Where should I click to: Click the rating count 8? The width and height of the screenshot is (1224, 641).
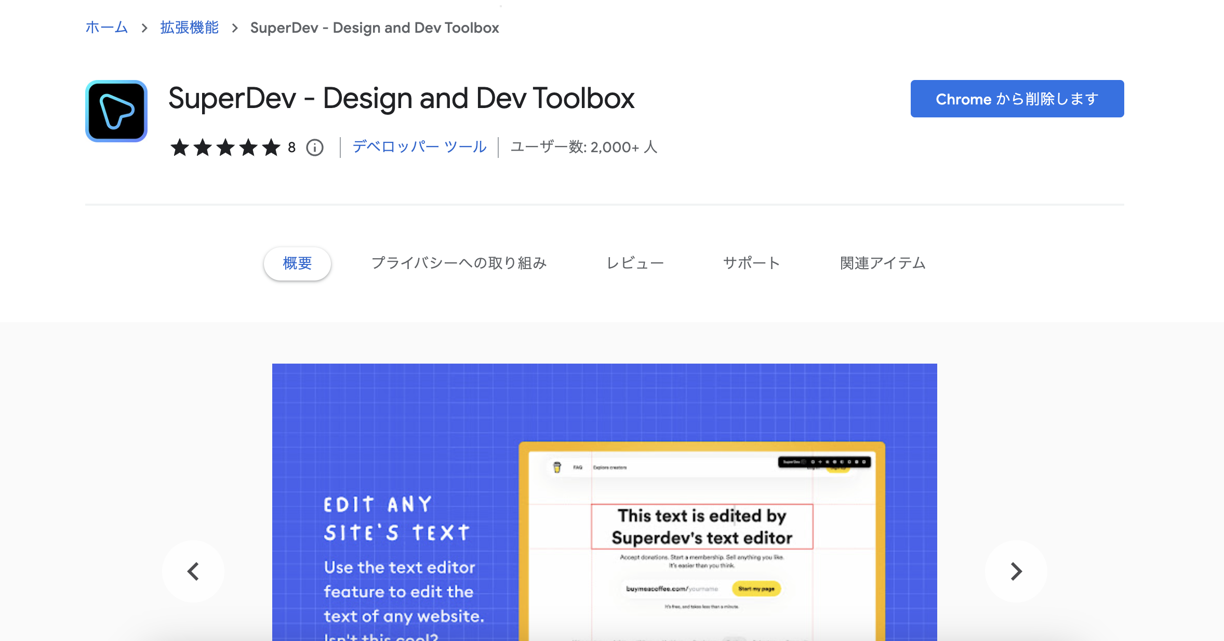[292, 148]
